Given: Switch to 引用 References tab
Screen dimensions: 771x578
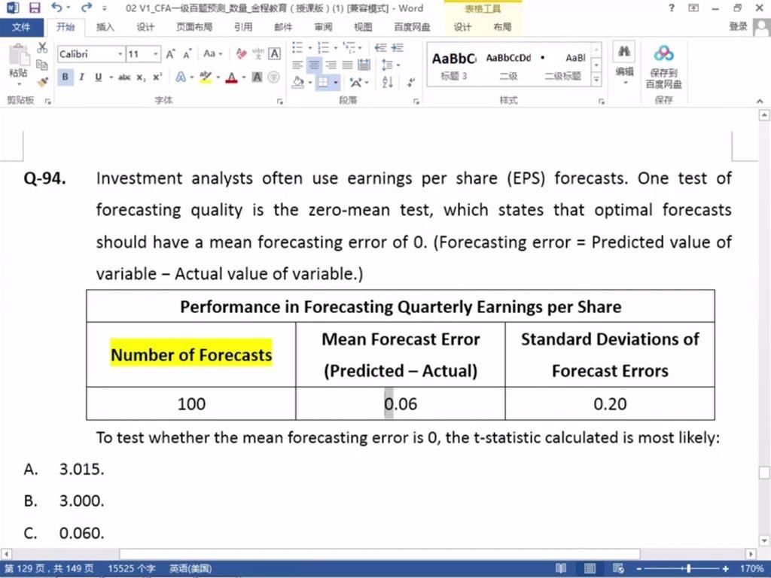Looking at the screenshot, I should tap(243, 27).
